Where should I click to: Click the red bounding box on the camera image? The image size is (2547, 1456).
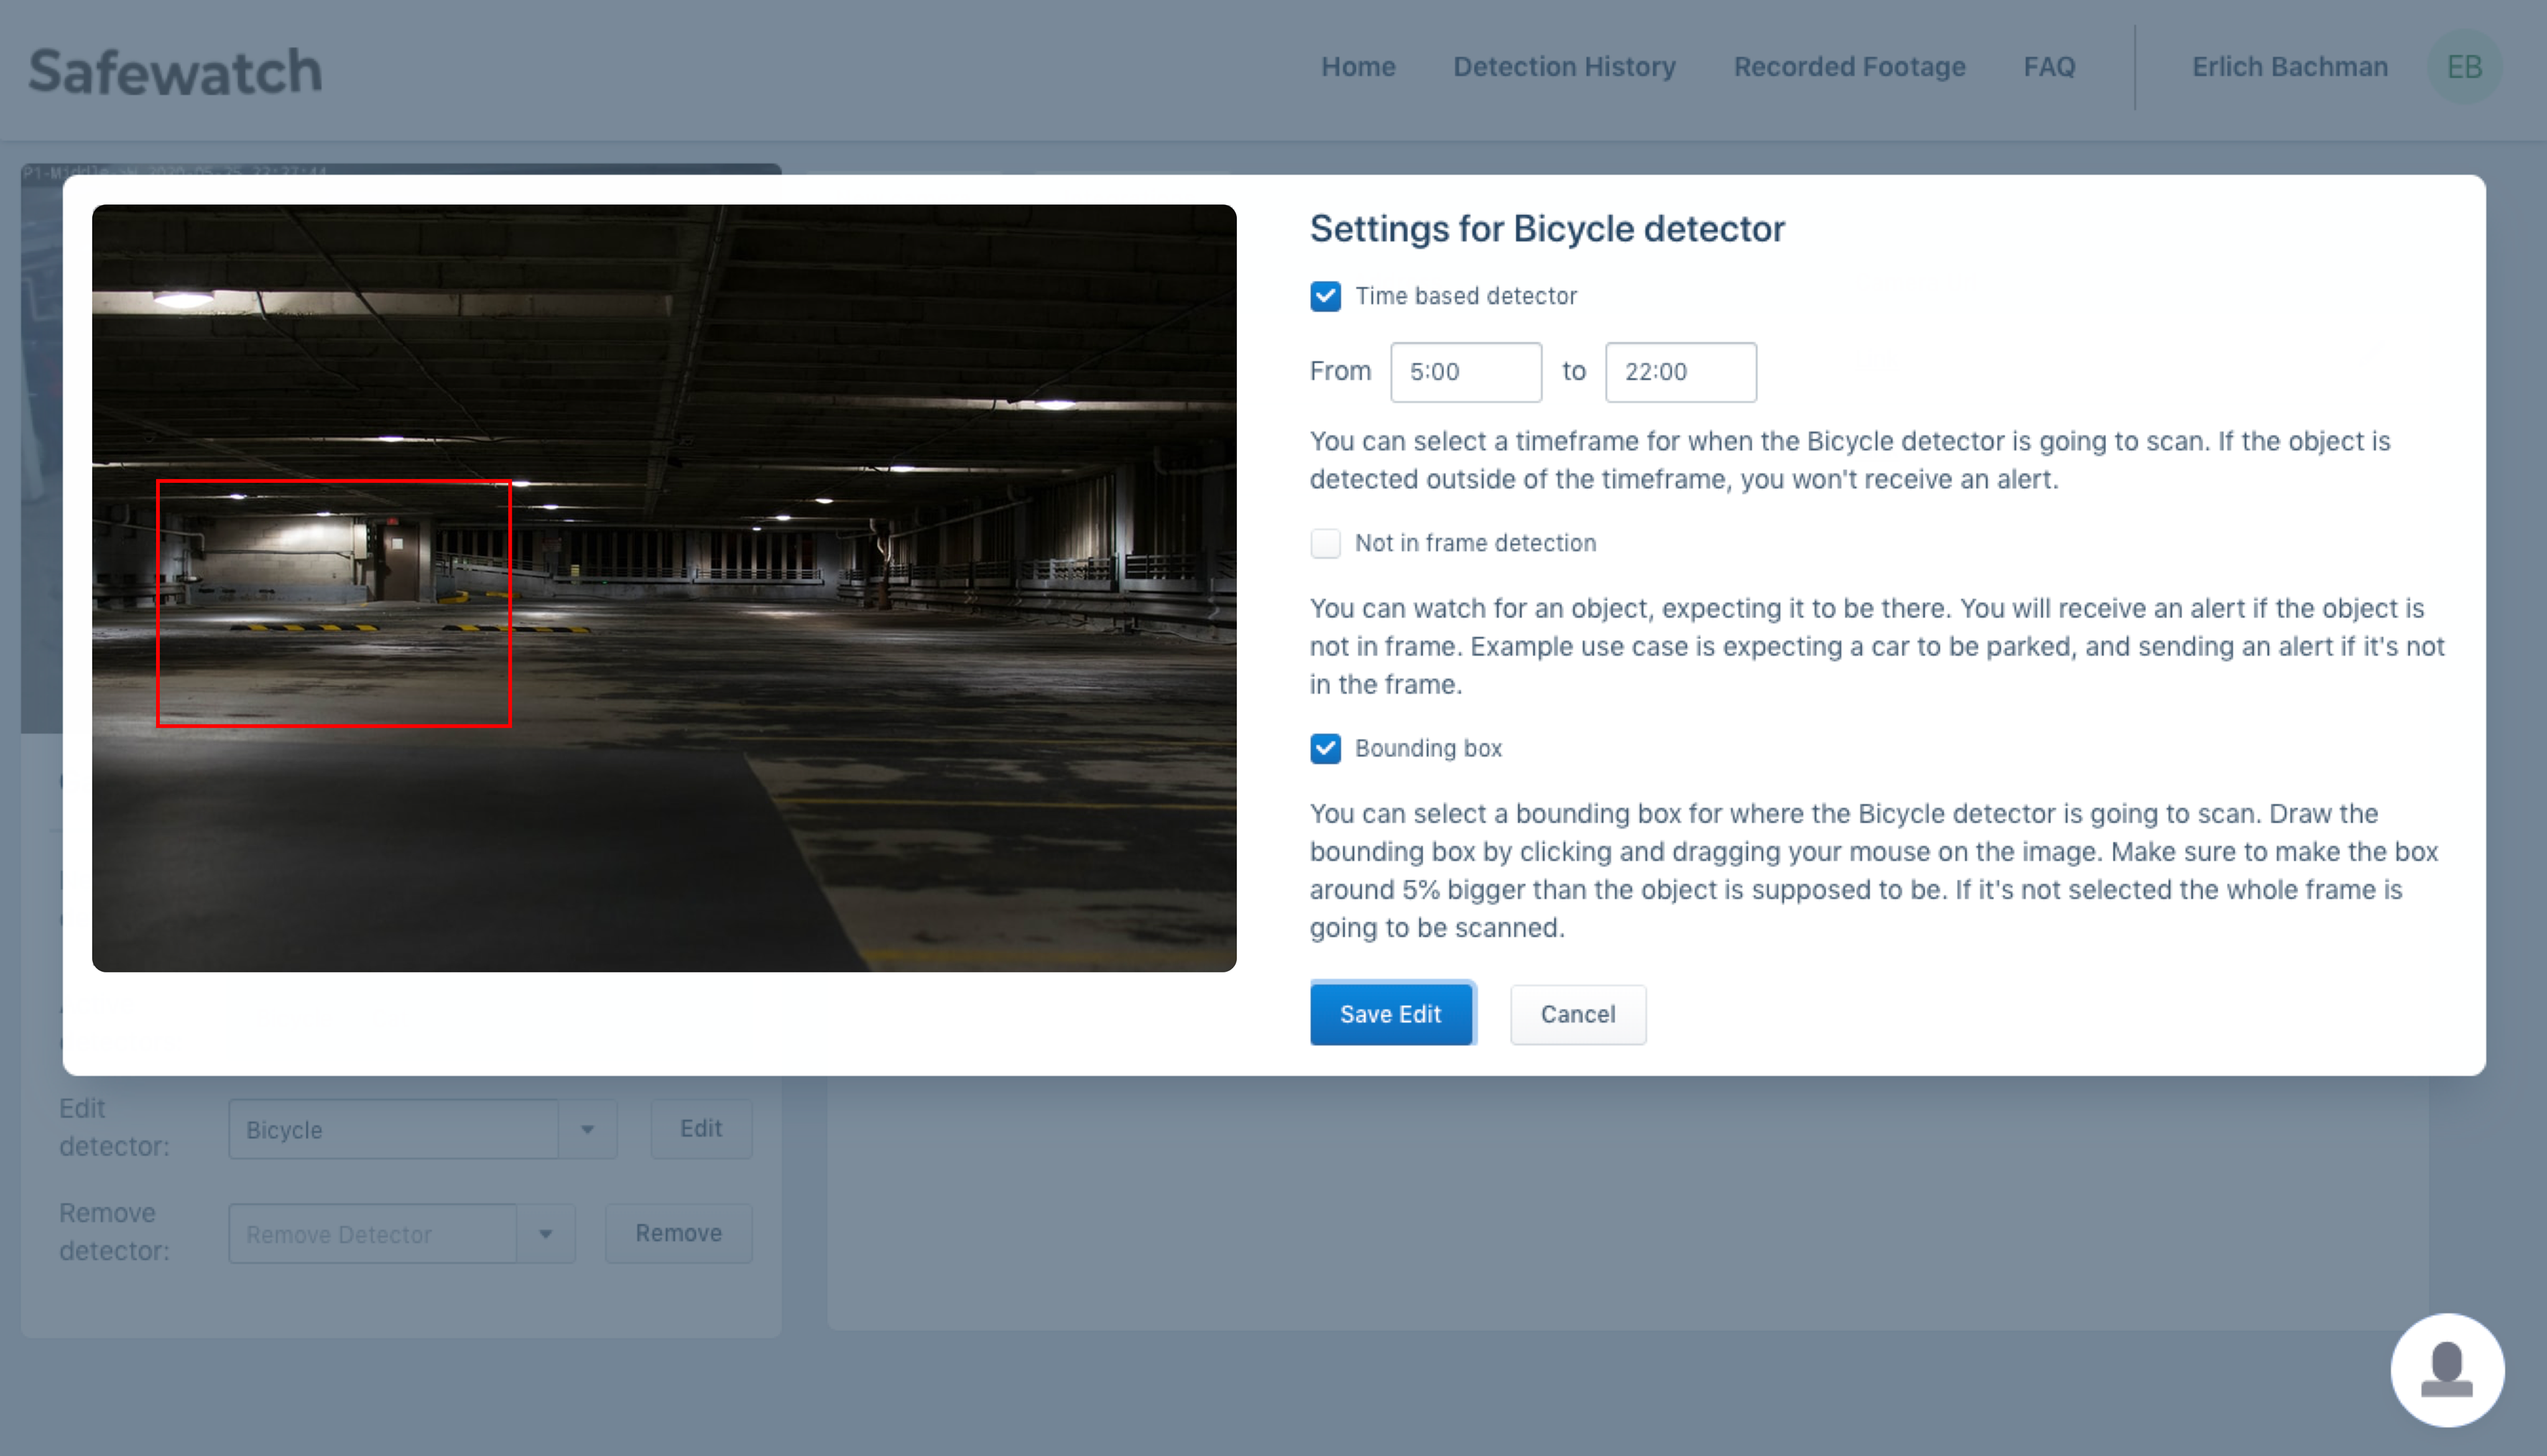pyautogui.click(x=334, y=604)
